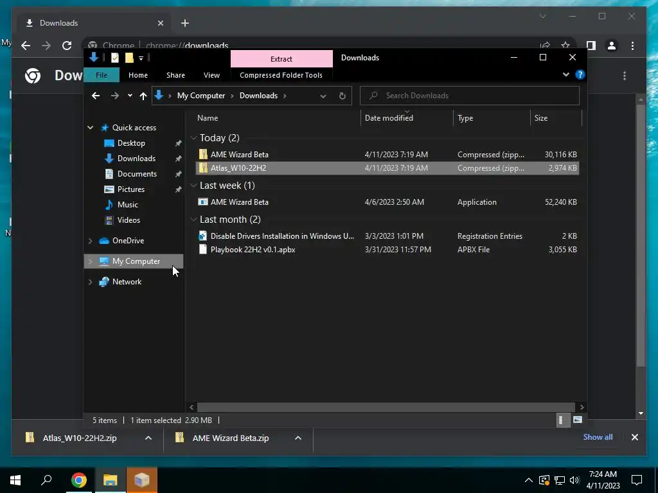The image size is (658, 493).
Task: Open Atlas_W10-22H2.zip download options in Chrome
Action: tap(148, 438)
